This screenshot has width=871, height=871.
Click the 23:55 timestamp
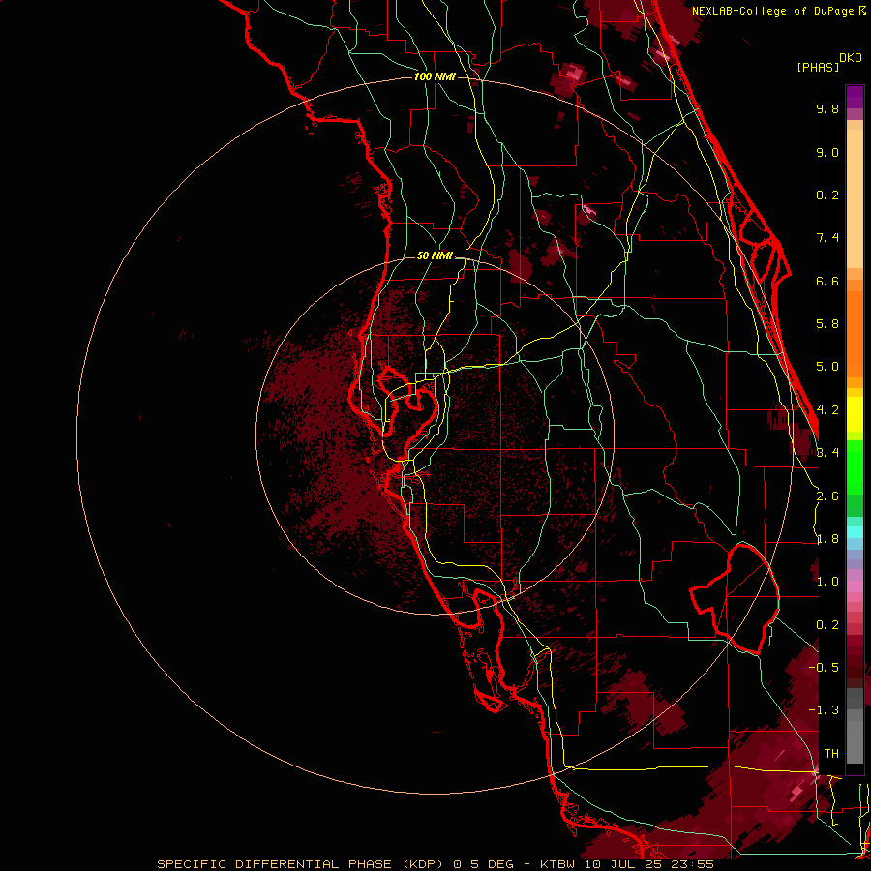692,864
